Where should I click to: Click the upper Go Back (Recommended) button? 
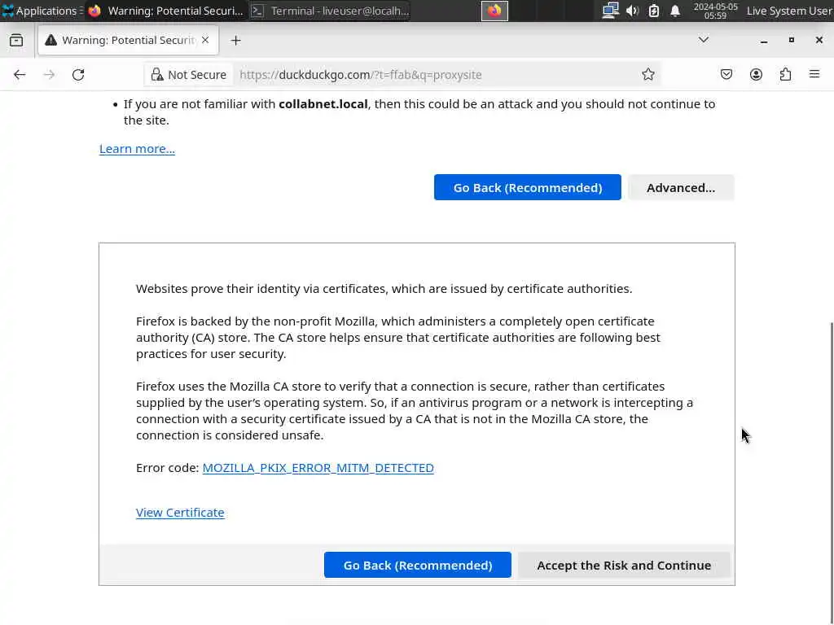(528, 188)
